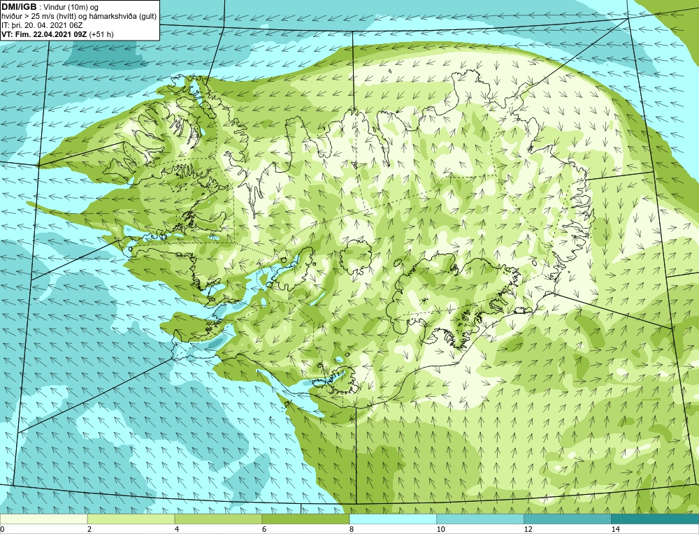Click the 12–14 m/s teal legend swatch
The width and height of the screenshot is (699, 534).
pos(568,519)
